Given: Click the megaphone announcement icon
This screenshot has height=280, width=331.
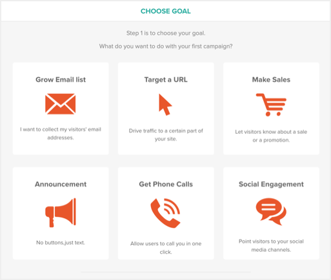Looking at the screenshot, I should click(61, 212).
